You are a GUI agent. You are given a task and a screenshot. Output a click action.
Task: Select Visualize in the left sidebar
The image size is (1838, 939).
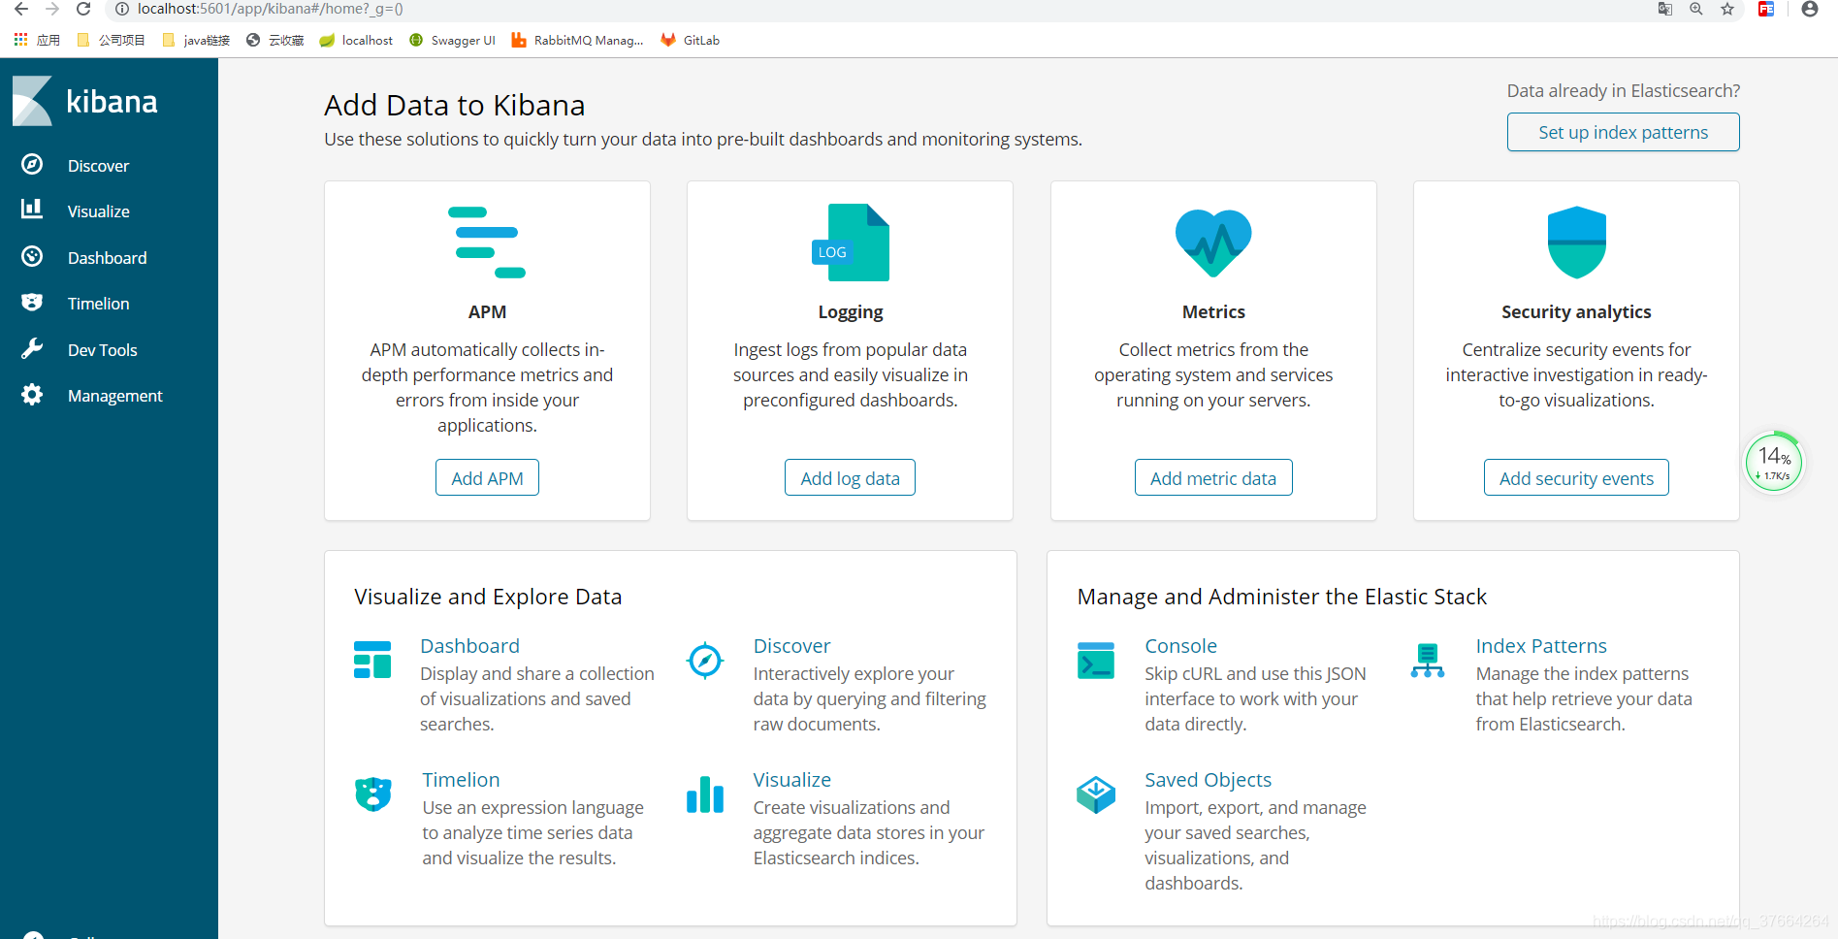(98, 210)
